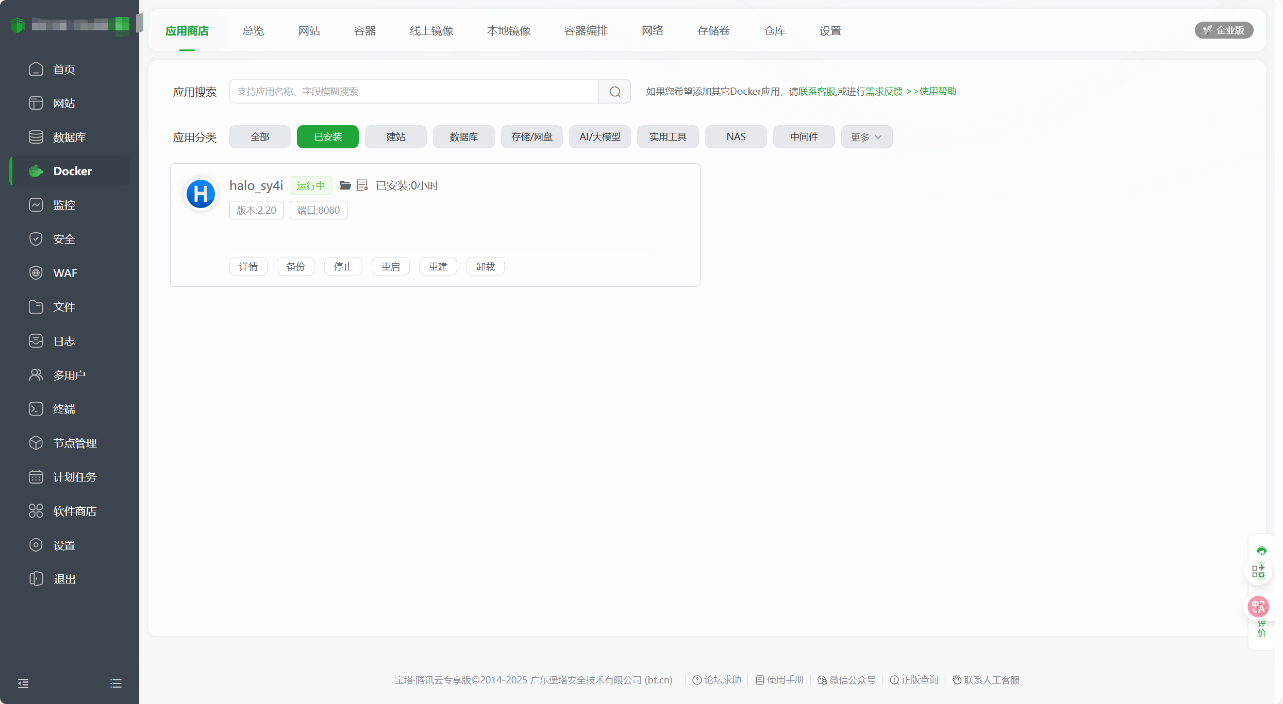1283x704 pixels.
Task: Open the 节点管理 node management section
Action: [75, 442]
